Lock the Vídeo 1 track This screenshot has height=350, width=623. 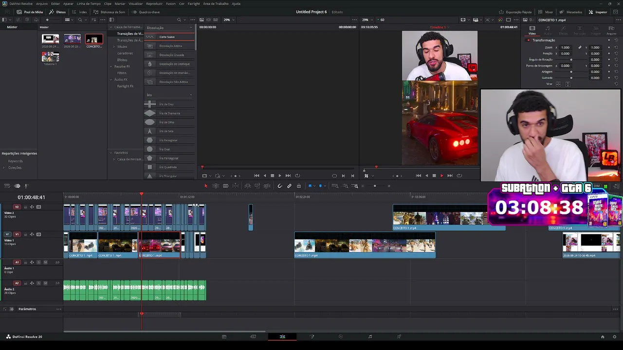[24, 234]
